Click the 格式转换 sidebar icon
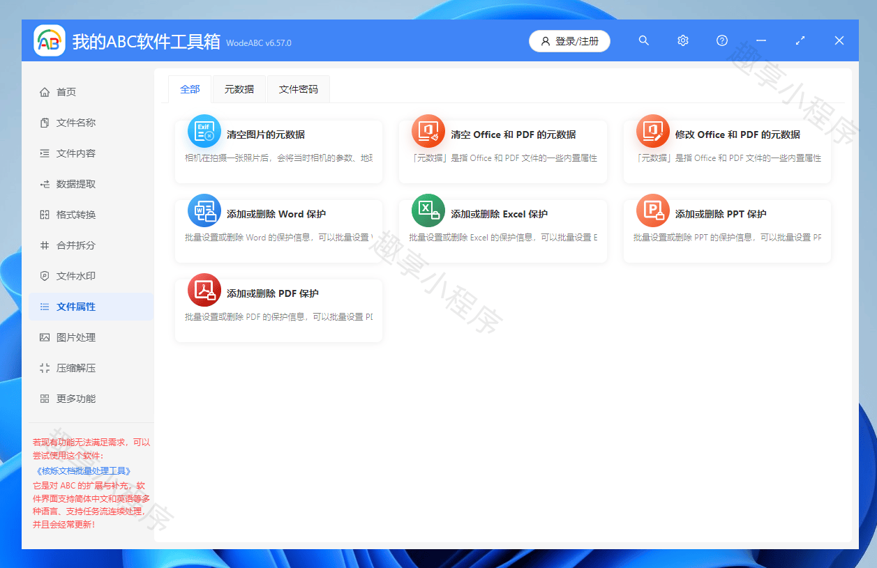877x568 pixels. pyautogui.click(x=45, y=215)
